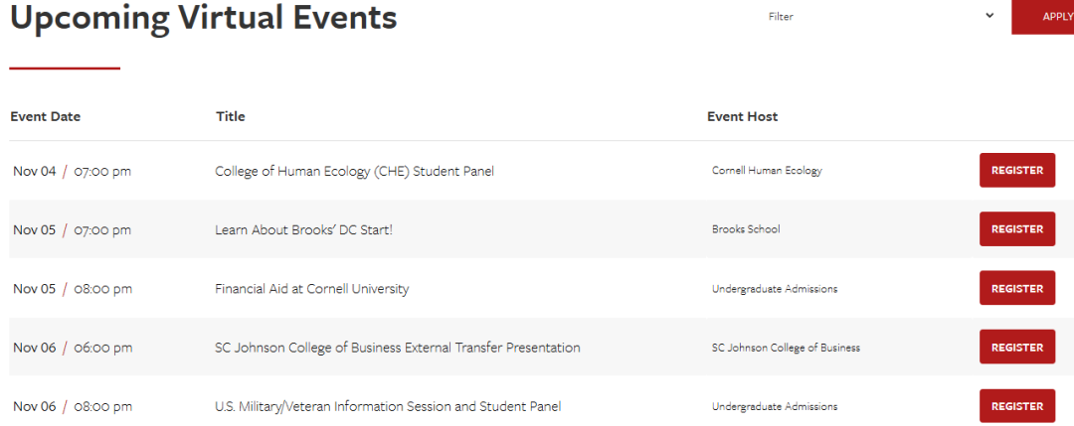Open SC Johnson College External Transfer Presentation title
1074x426 pixels.
[x=397, y=348]
